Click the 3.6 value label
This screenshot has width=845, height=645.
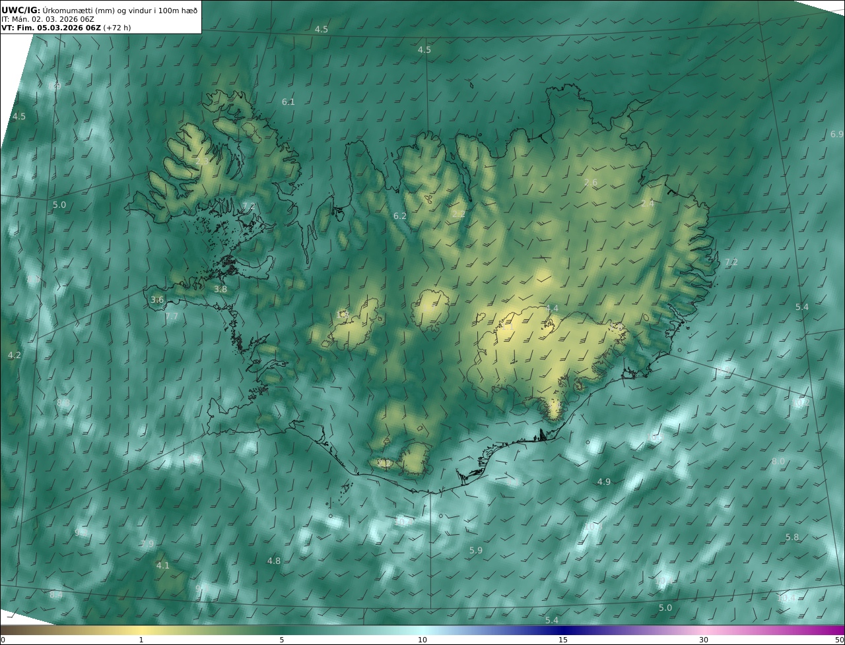click(157, 299)
